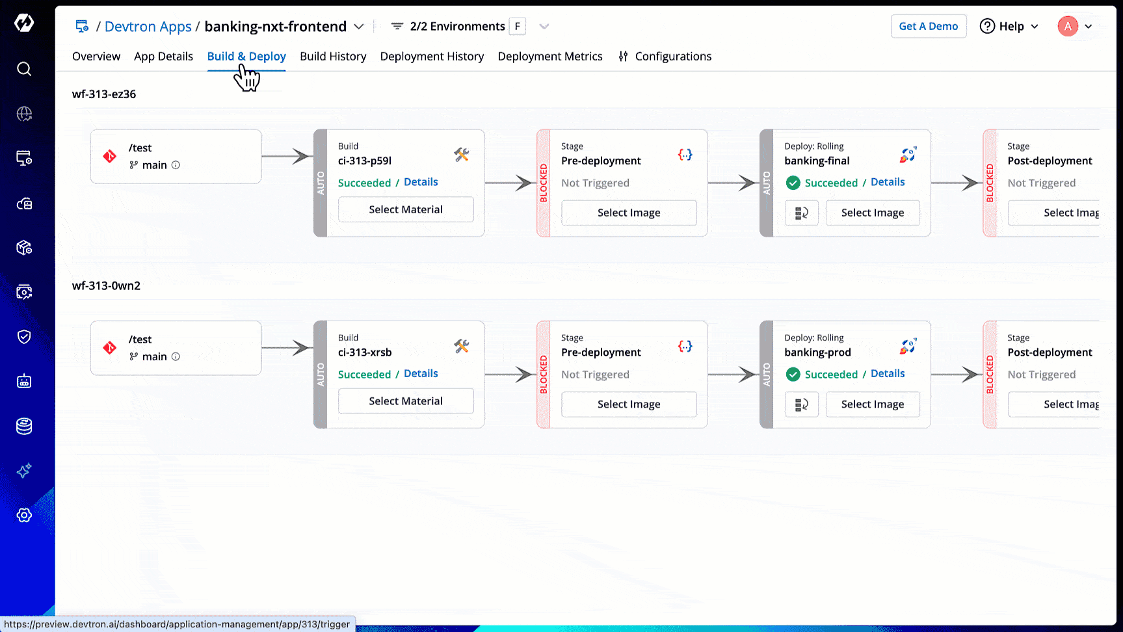Open search from the left sidebar

pyautogui.click(x=24, y=69)
